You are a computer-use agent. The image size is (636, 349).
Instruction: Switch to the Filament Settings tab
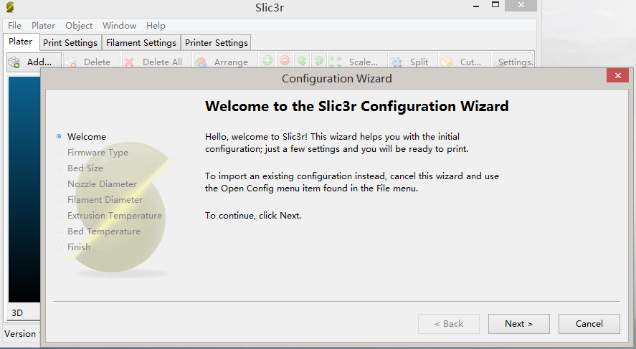coord(141,43)
